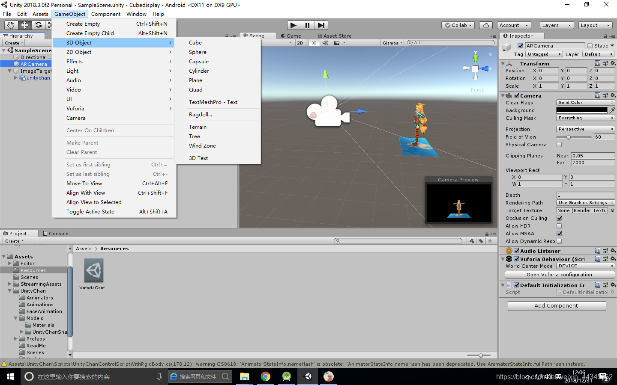
Task: Open the Cloud services icon
Action: pyautogui.click(x=485, y=25)
